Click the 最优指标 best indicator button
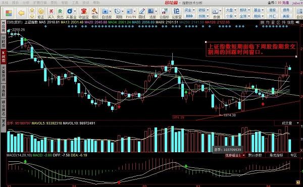 pos(276,155)
